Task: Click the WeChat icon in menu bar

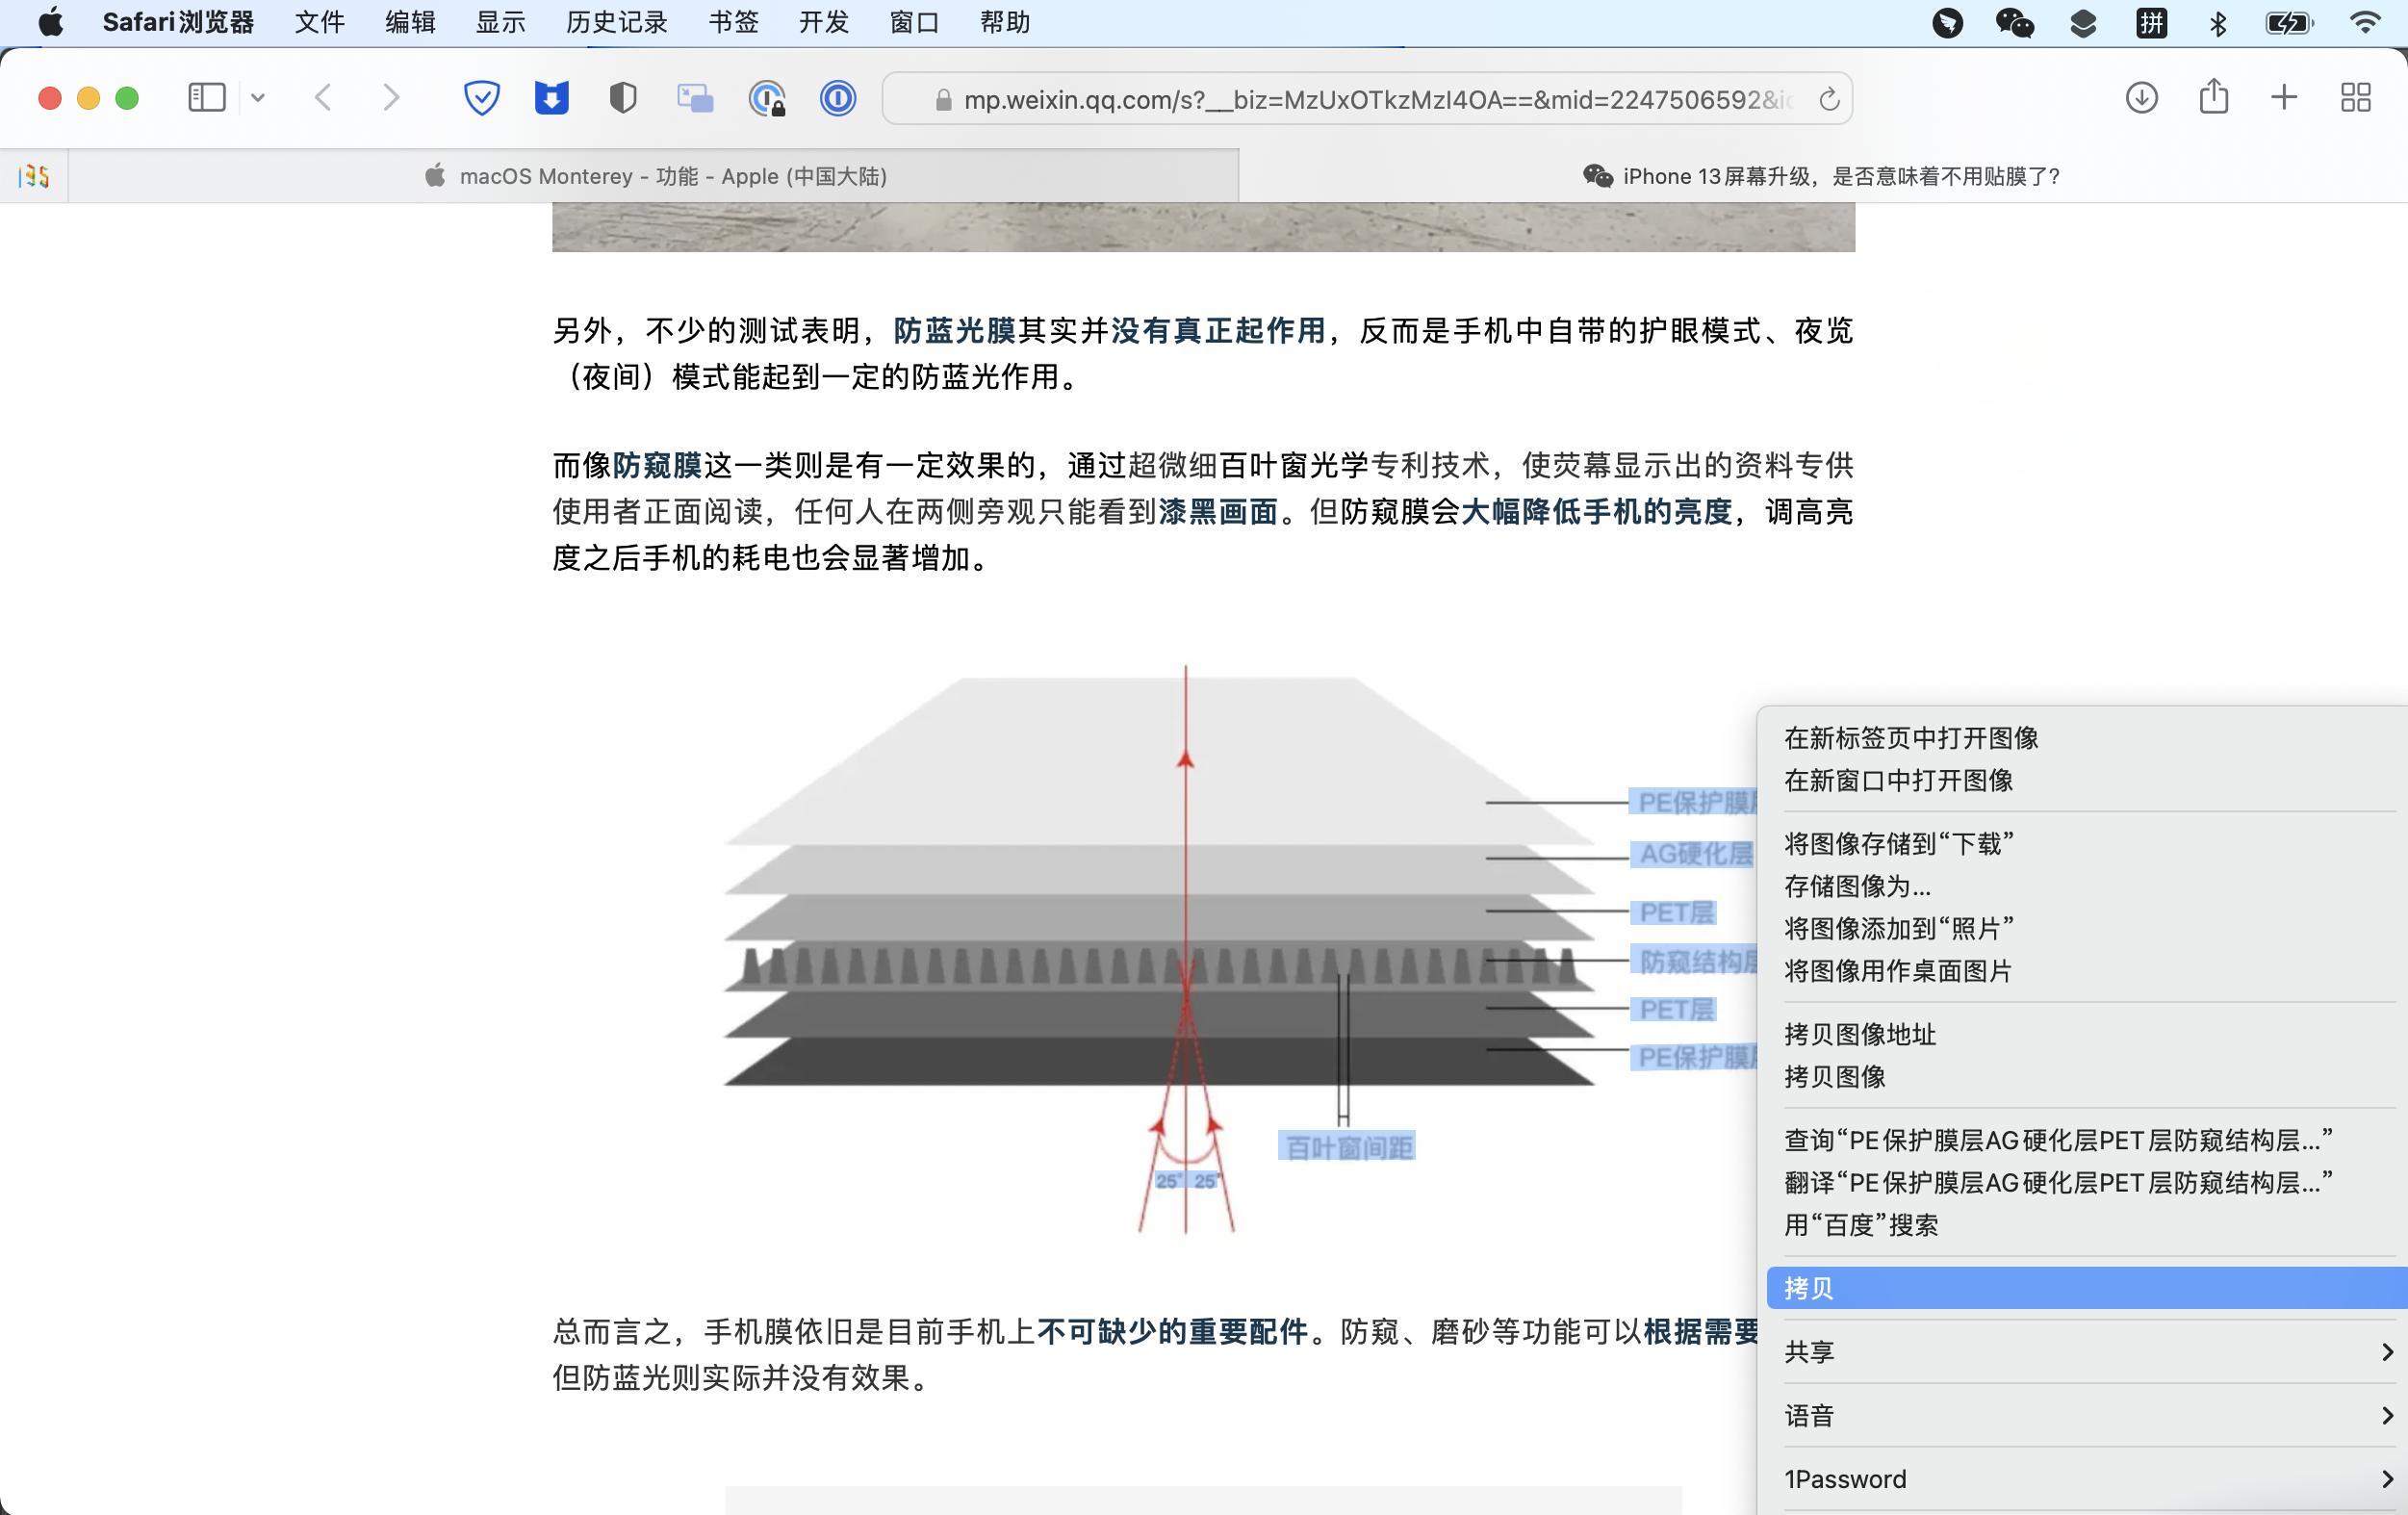Action: [x=2014, y=22]
